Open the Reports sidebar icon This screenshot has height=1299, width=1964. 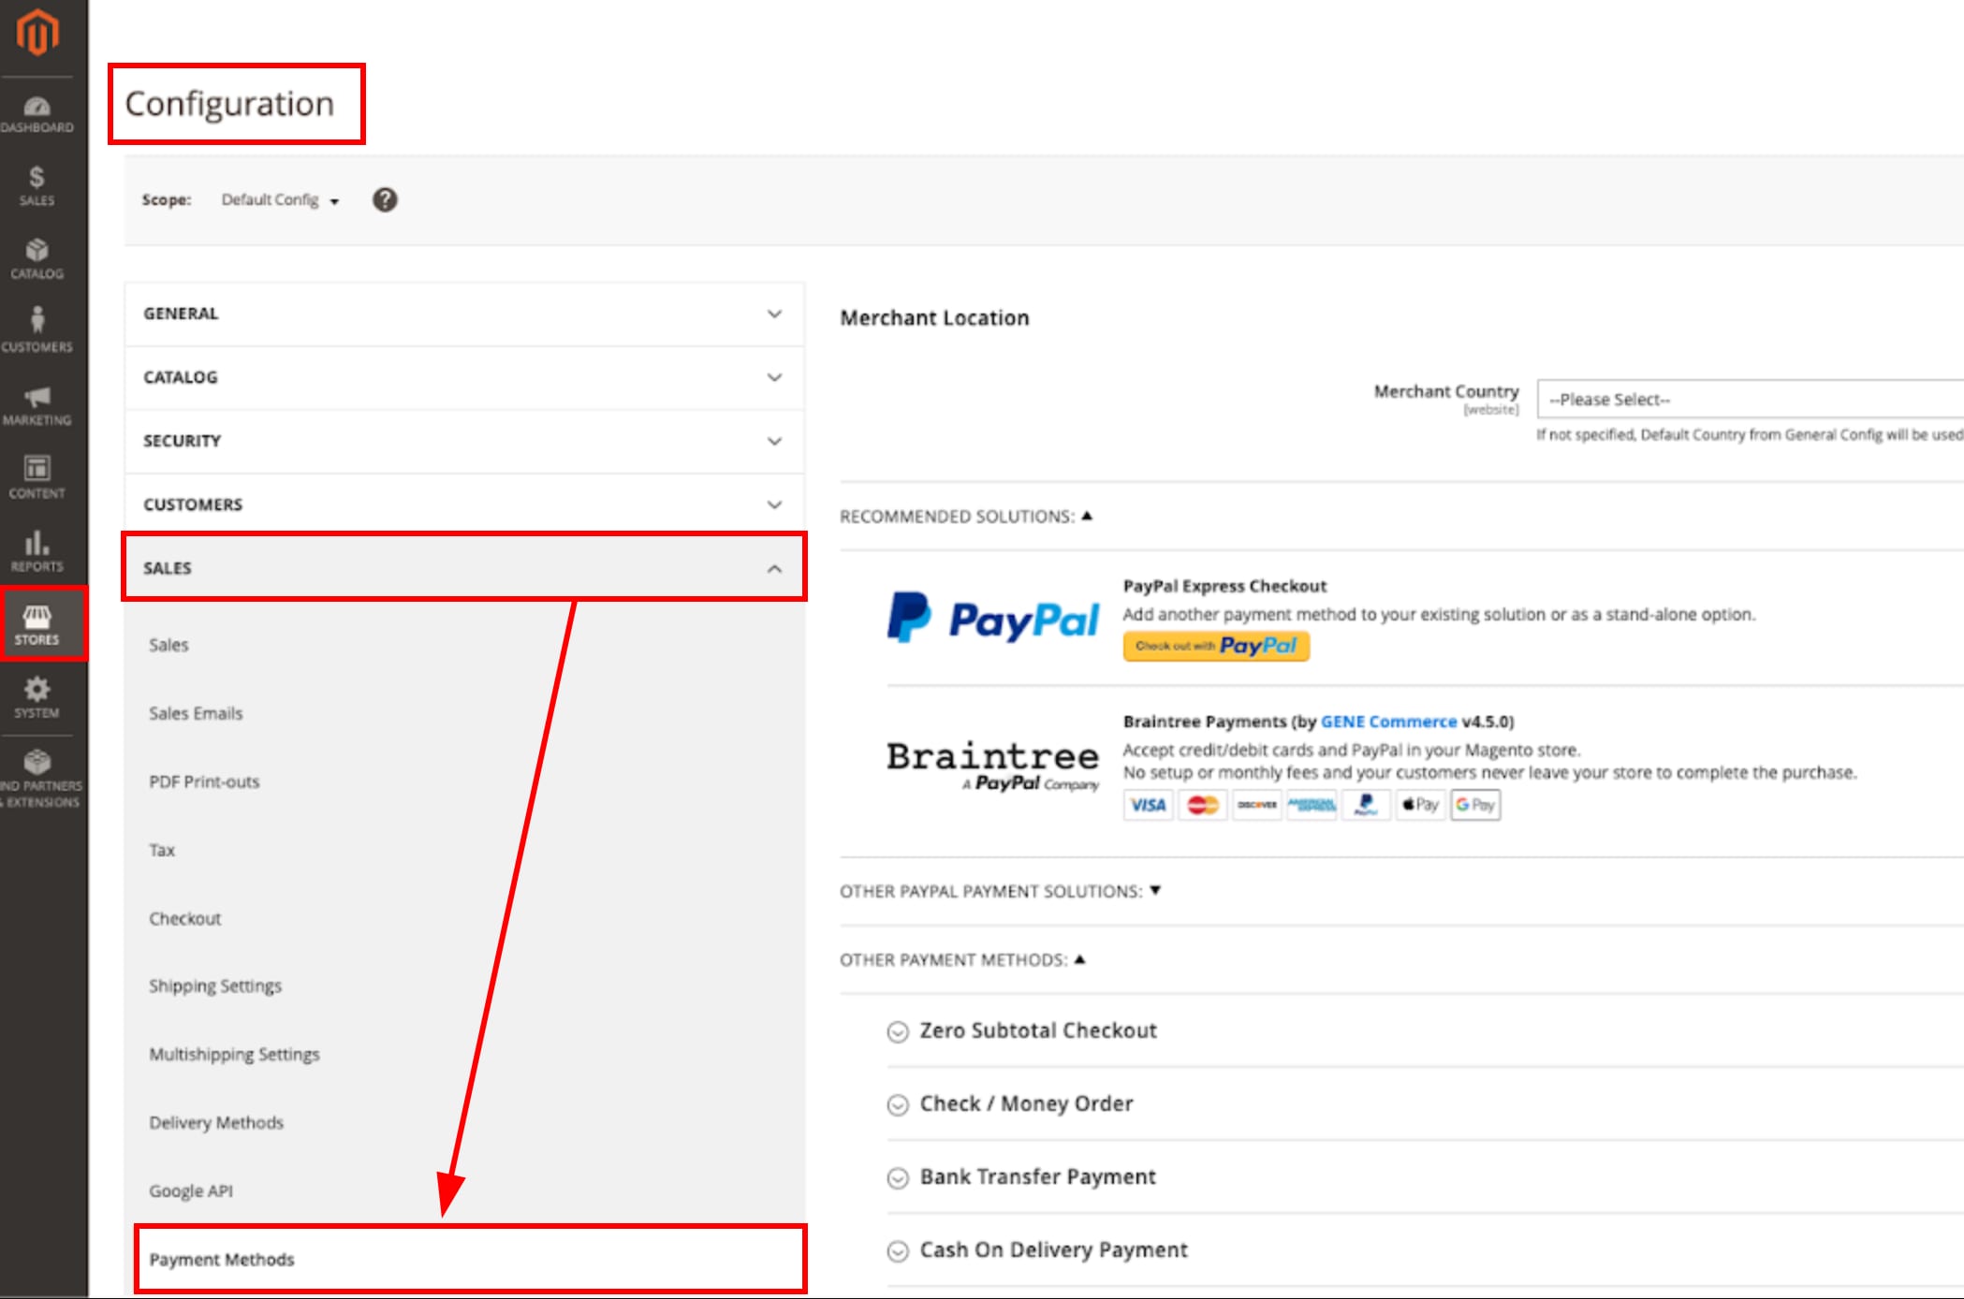click(37, 548)
